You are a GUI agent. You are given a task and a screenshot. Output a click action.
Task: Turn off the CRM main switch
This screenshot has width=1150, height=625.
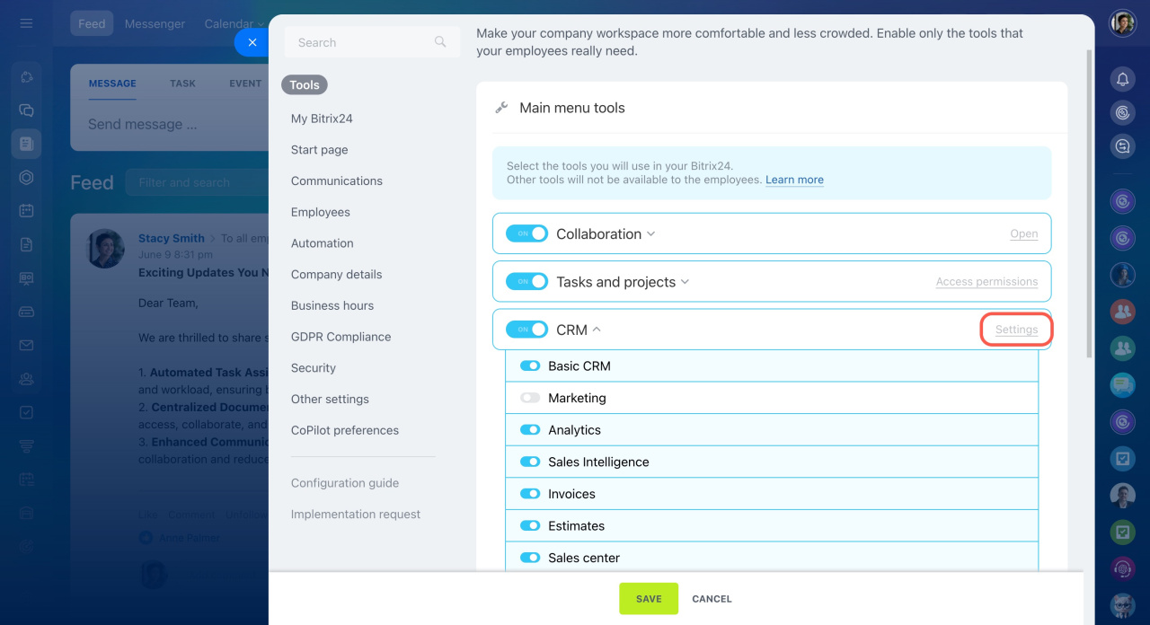click(x=526, y=330)
